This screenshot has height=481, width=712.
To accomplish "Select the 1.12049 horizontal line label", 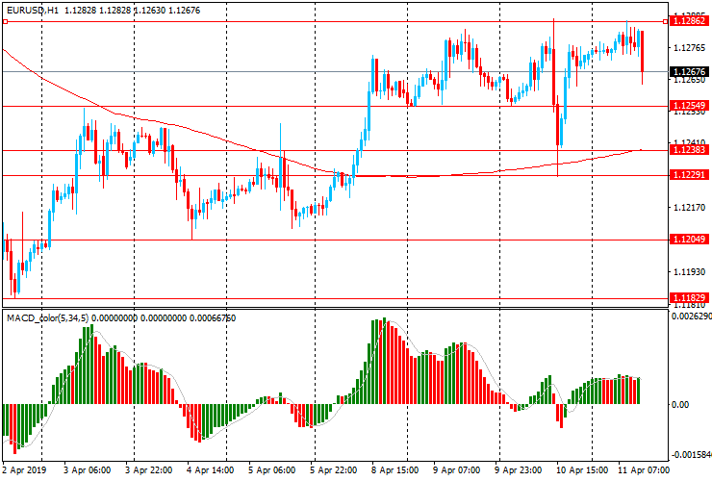I will (689, 240).
